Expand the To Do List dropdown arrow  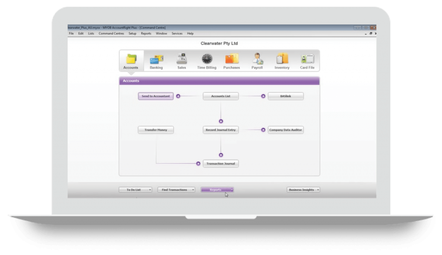(150, 189)
